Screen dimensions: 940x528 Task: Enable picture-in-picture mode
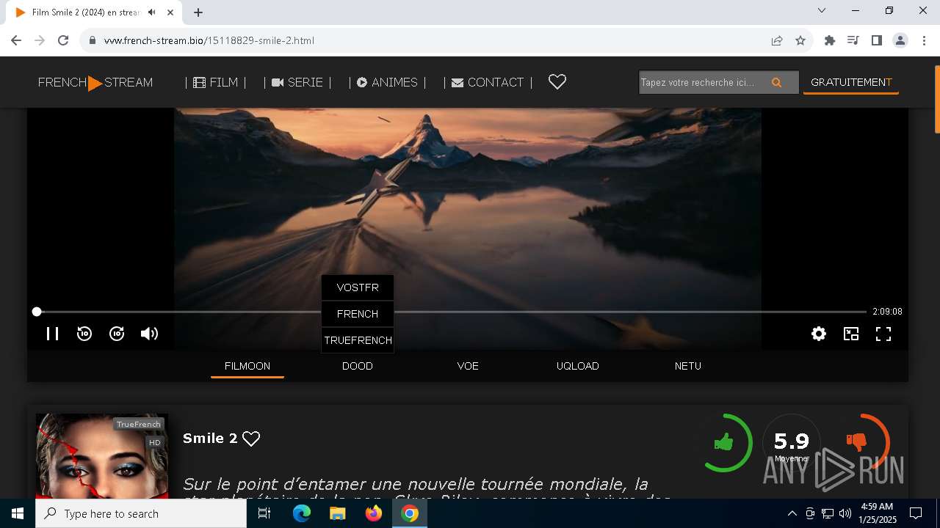(851, 334)
